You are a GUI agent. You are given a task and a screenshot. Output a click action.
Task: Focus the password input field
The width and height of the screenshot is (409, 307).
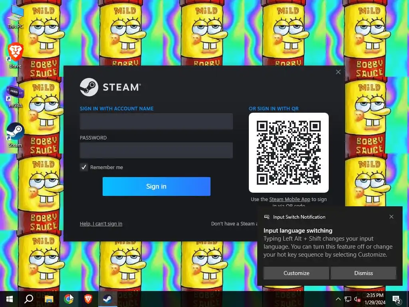tap(156, 150)
